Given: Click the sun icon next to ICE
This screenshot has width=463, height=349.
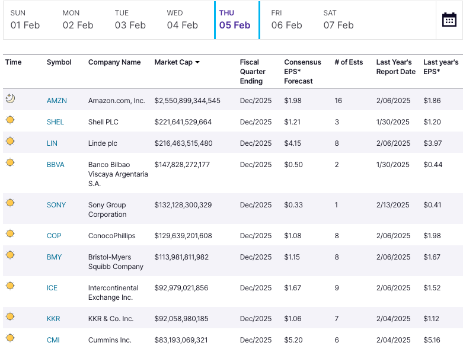Looking at the screenshot, I should tap(10, 286).
